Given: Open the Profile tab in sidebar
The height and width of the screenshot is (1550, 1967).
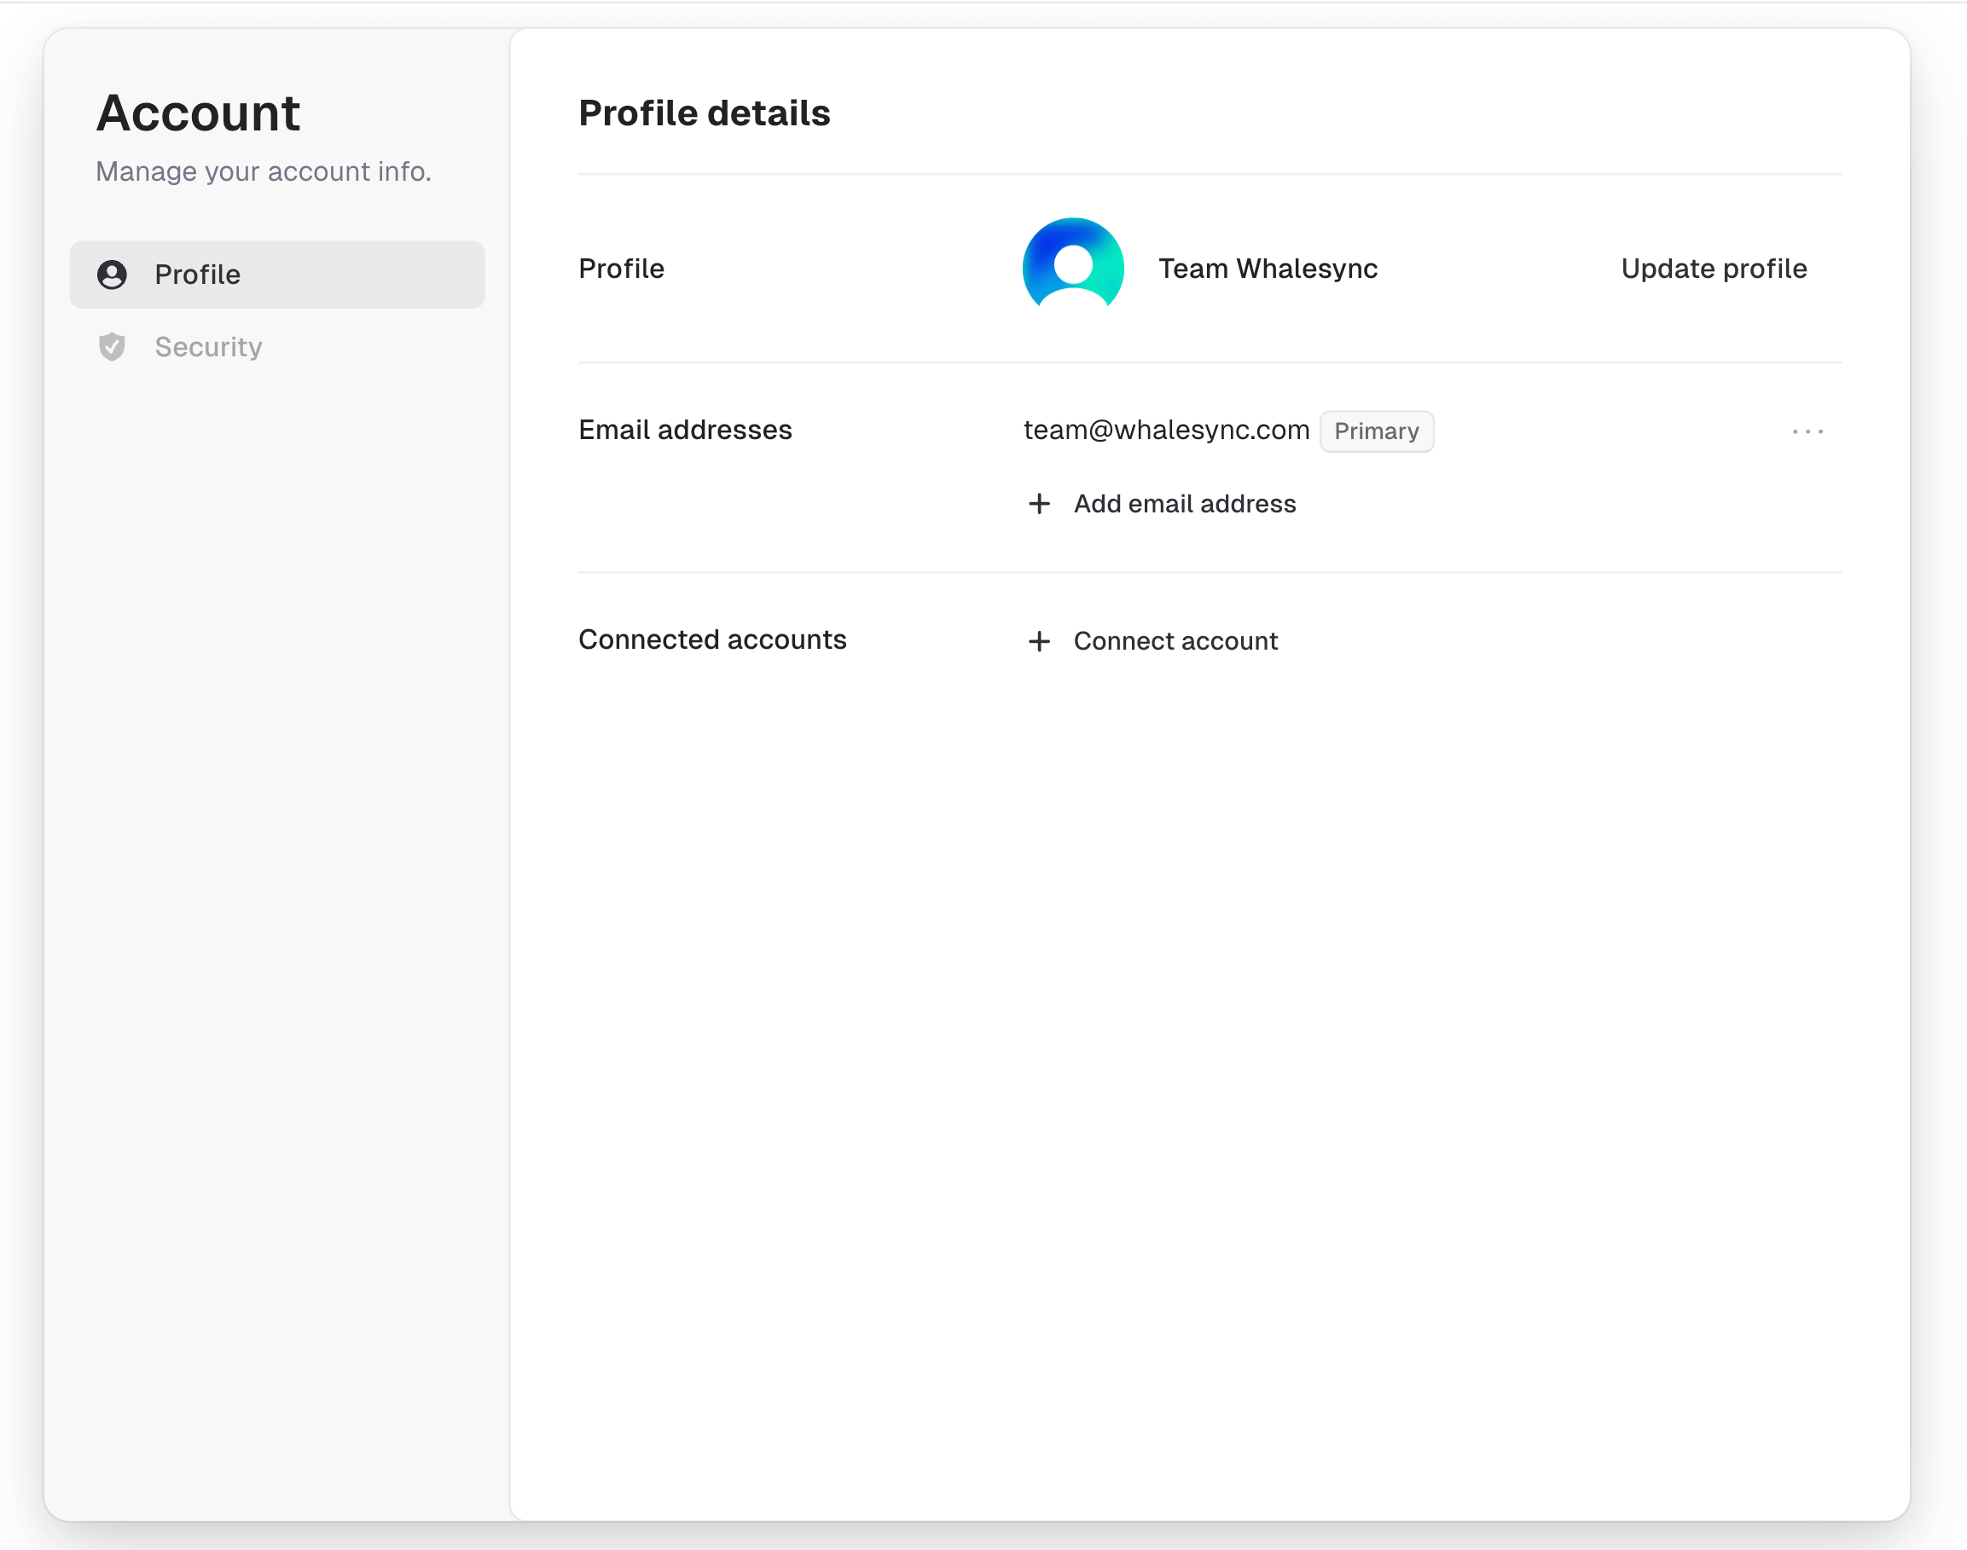Looking at the screenshot, I should (x=277, y=274).
